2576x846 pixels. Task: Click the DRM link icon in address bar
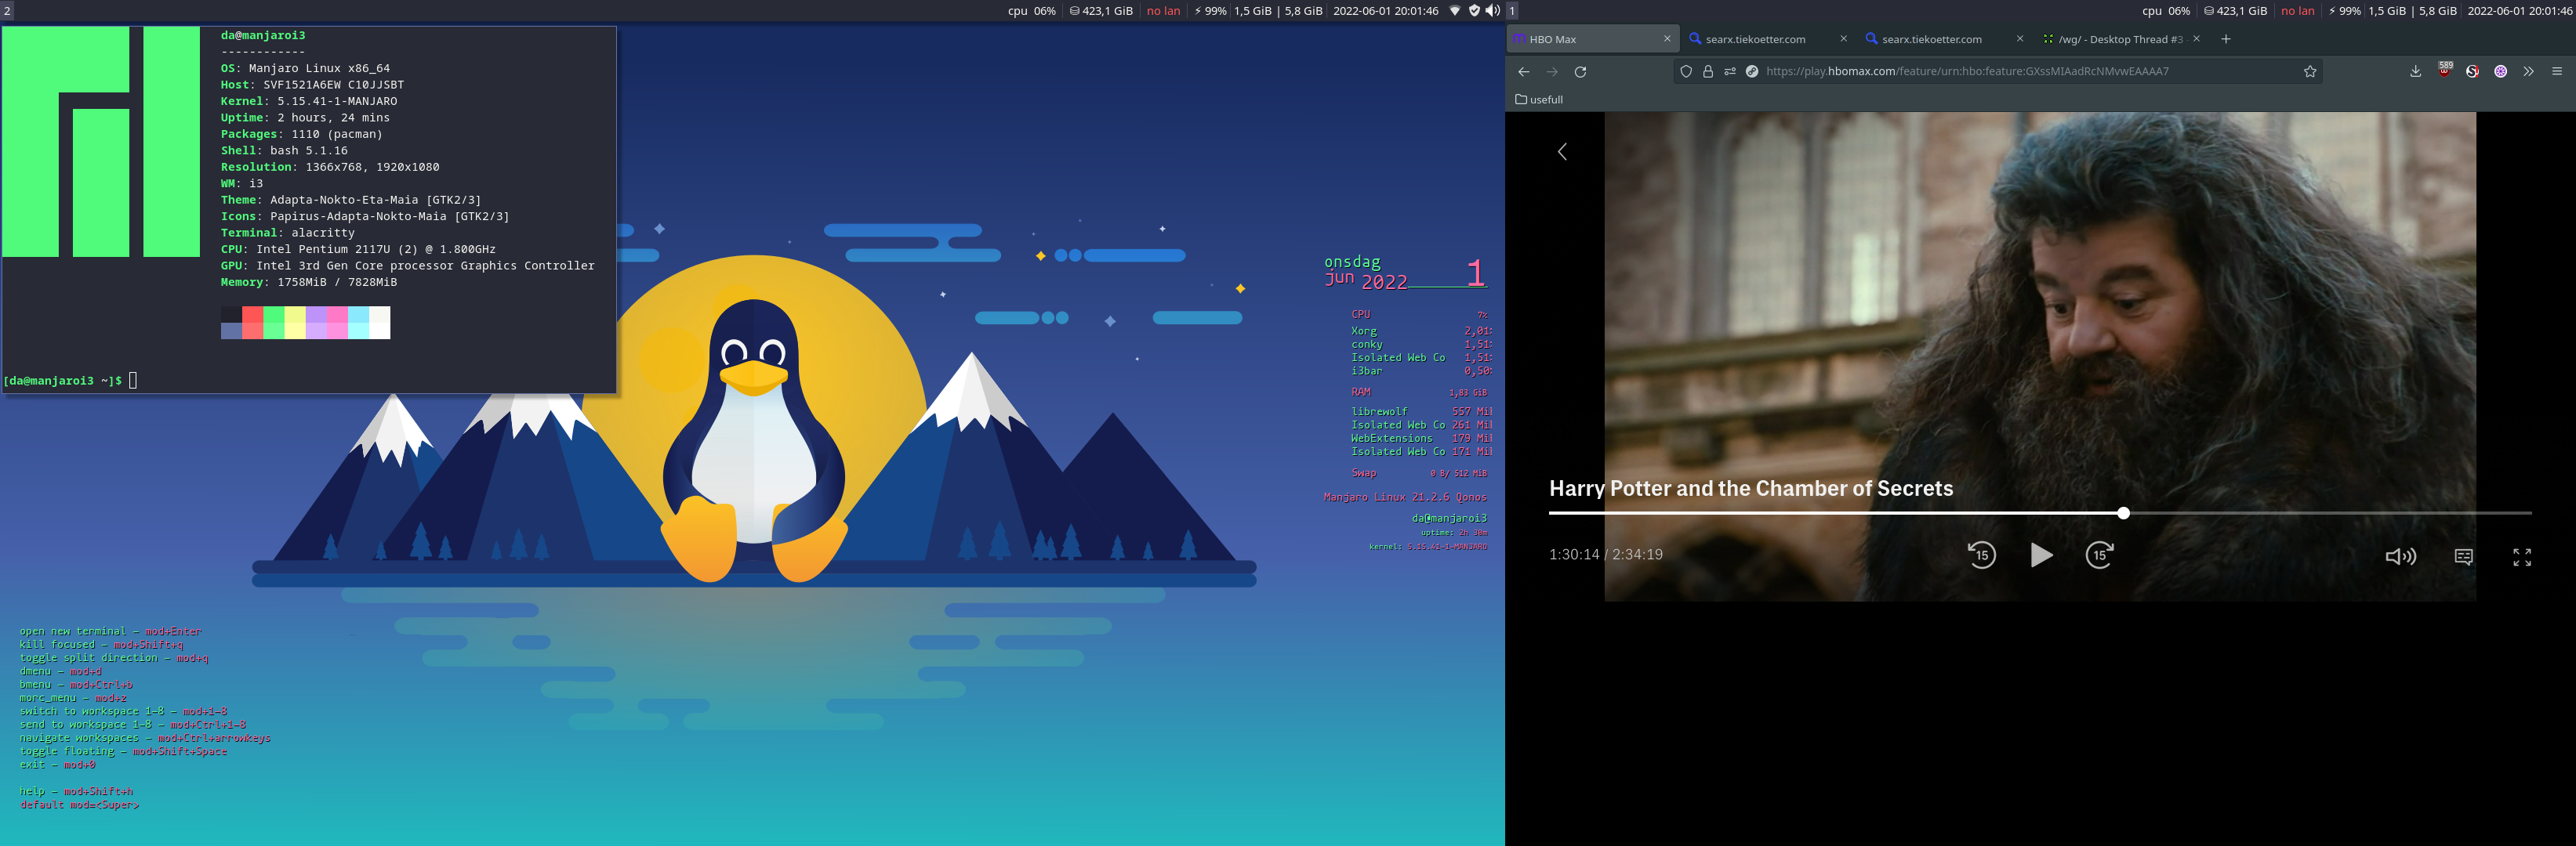(x=1752, y=71)
